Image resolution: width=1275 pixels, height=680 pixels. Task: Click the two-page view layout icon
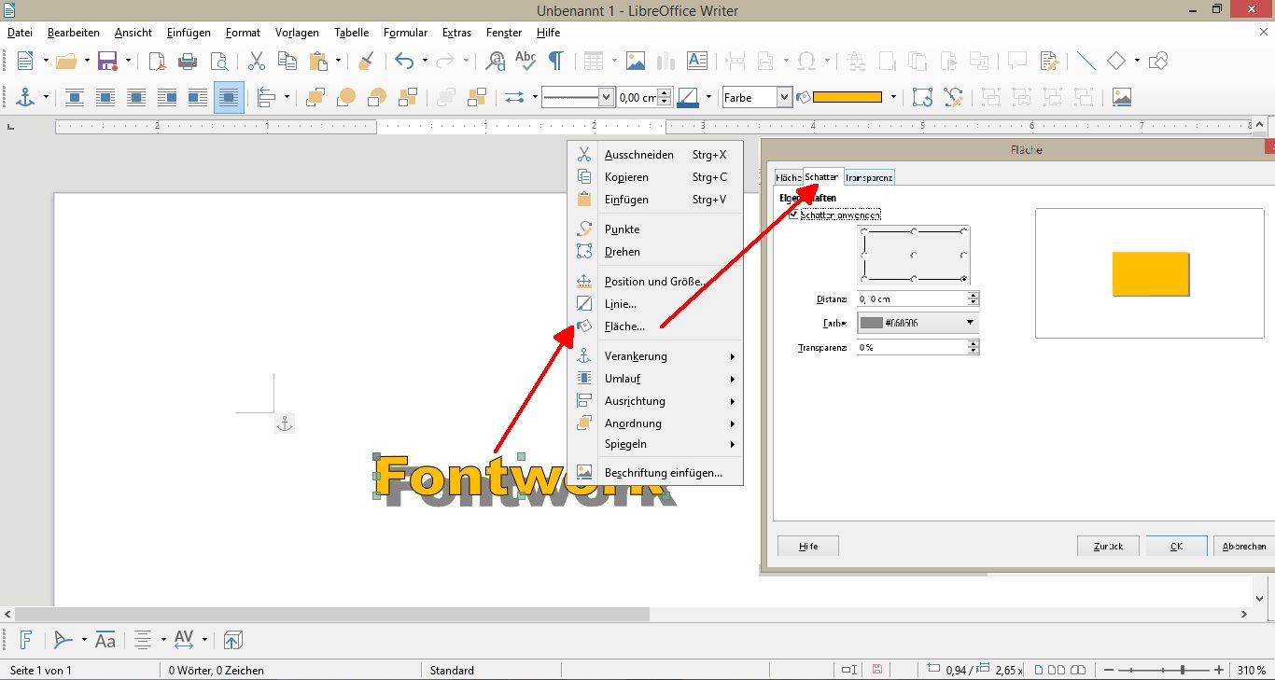click(1058, 670)
